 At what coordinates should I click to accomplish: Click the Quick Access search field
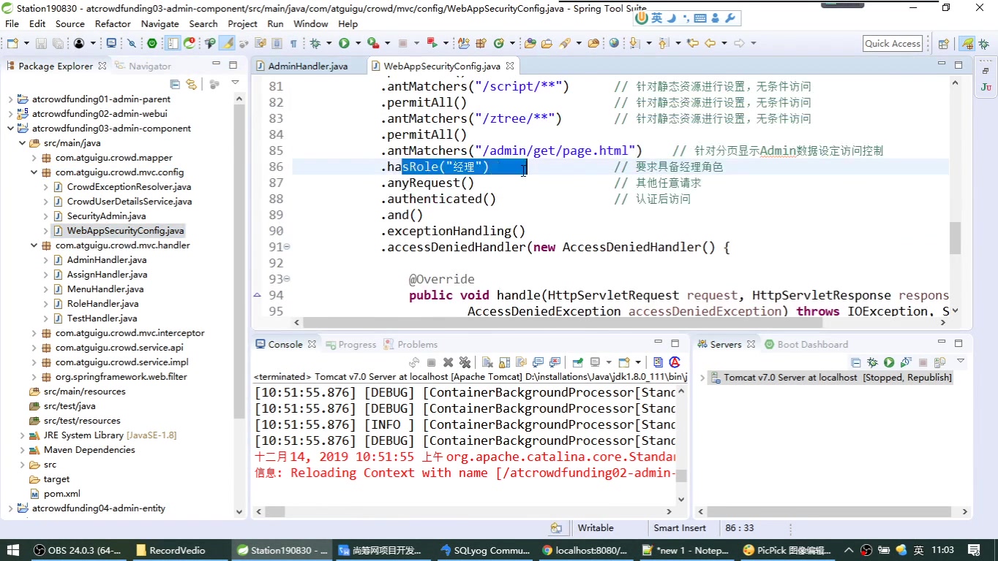[x=893, y=44]
